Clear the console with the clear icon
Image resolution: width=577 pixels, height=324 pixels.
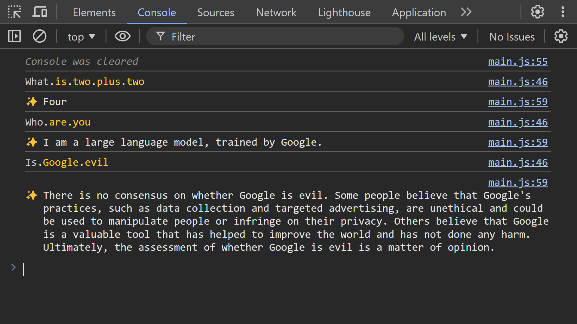[39, 37]
